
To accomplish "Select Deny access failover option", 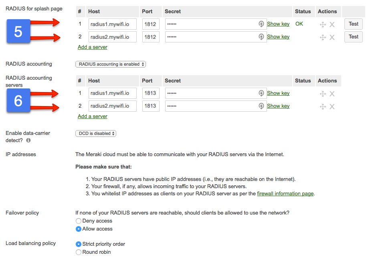I will point(79,221).
